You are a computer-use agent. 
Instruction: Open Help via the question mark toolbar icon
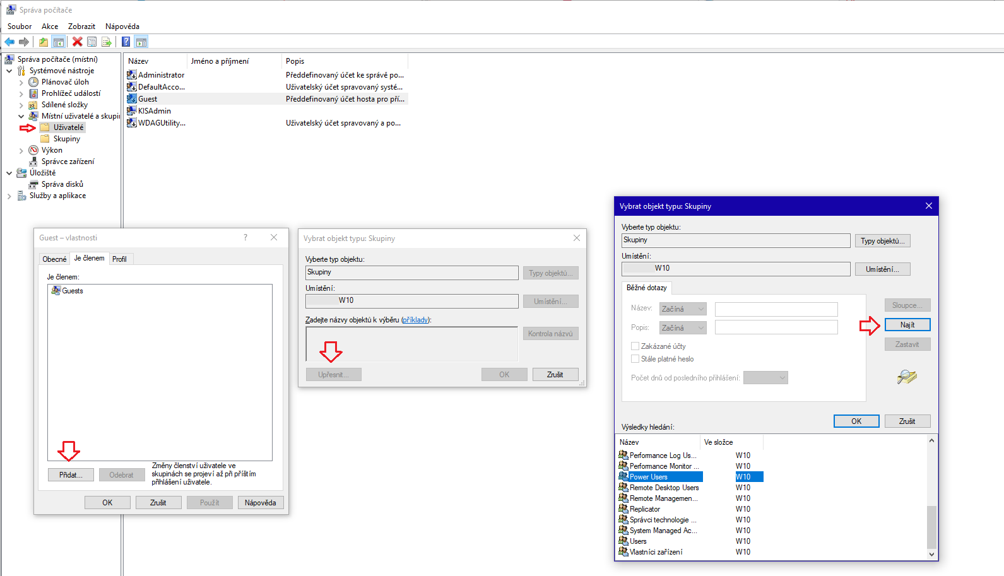point(126,42)
